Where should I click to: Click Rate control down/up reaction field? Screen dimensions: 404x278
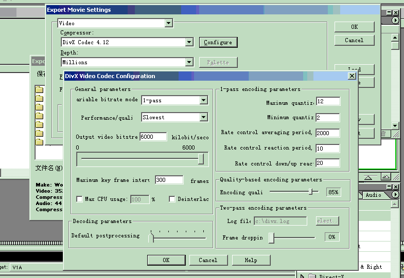[328, 163]
